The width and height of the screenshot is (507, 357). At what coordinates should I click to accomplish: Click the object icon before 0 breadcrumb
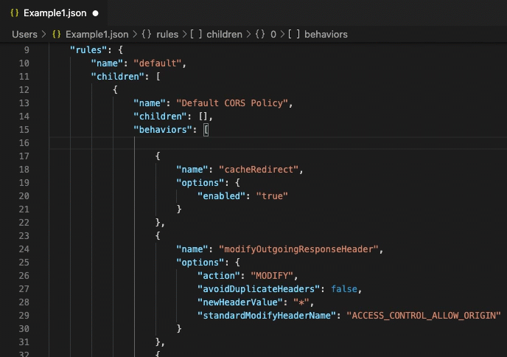point(260,35)
